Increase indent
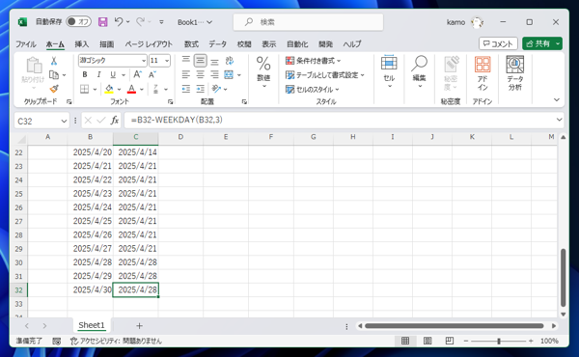Viewport: 579px width, 357px height. pyautogui.click(x=200, y=89)
